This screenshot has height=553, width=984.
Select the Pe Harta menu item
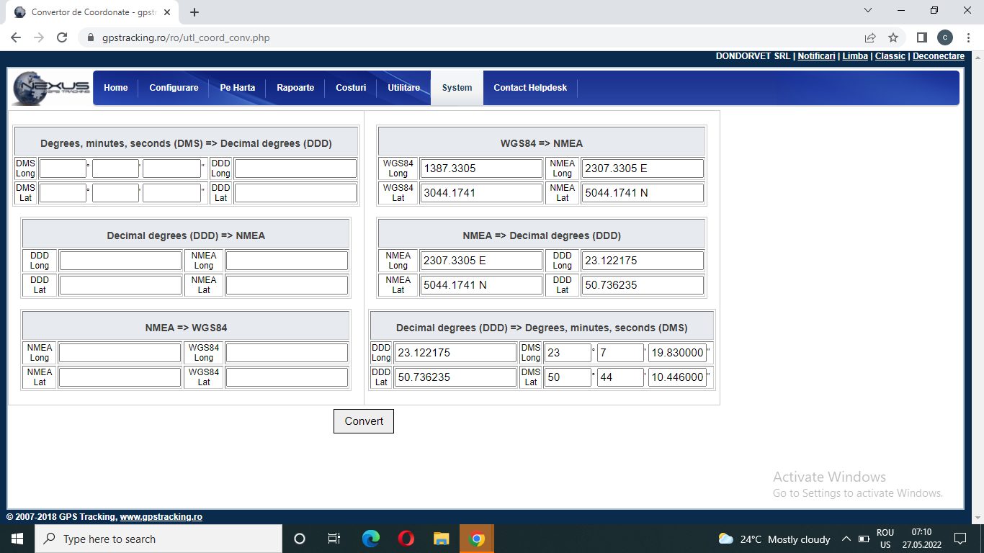pos(237,88)
